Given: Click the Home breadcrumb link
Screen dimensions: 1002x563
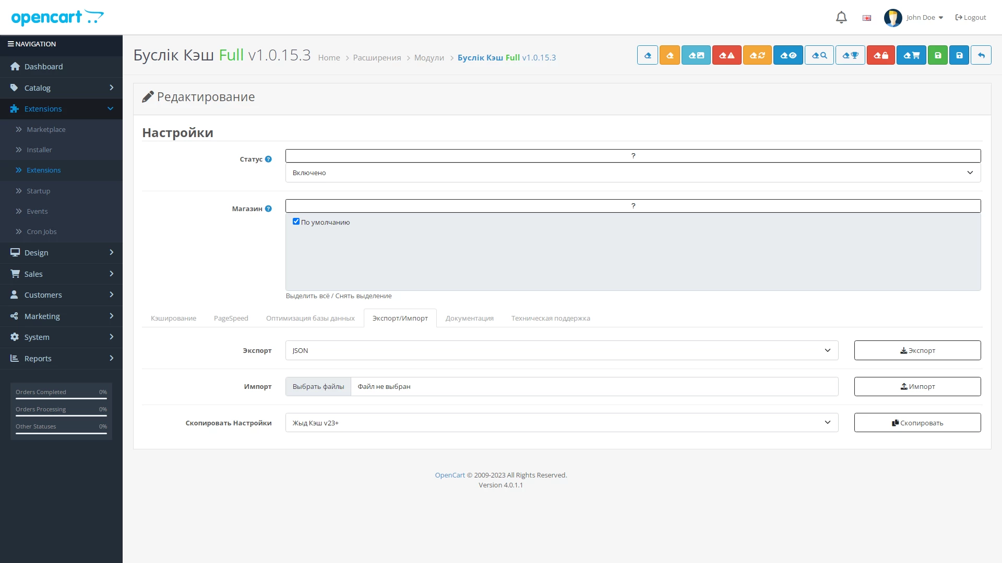Looking at the screenshot, I should [x=329, y=58].
